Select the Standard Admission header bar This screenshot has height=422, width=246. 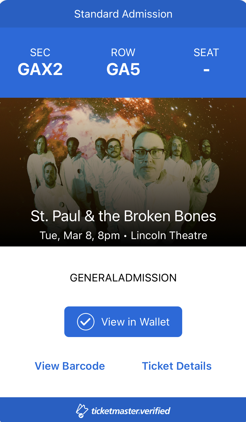point(123,14)
